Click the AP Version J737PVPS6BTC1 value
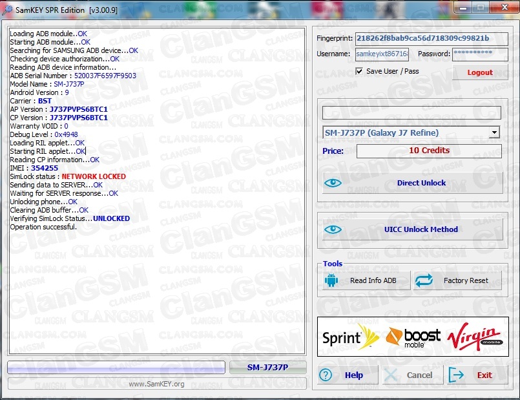The width and height of the screenshot is (520, 400). click(x=79, y=109)
